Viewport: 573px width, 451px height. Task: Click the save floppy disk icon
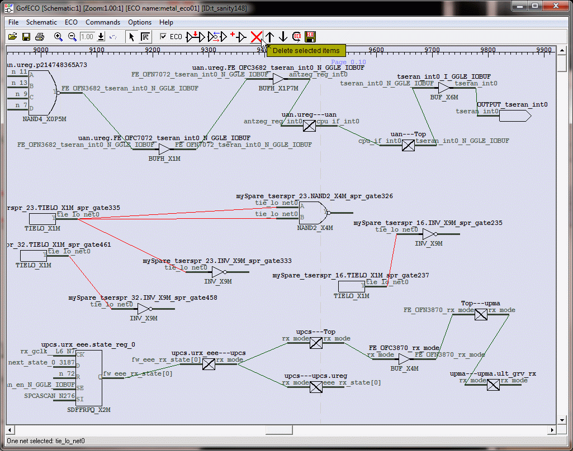coord(26,37)
